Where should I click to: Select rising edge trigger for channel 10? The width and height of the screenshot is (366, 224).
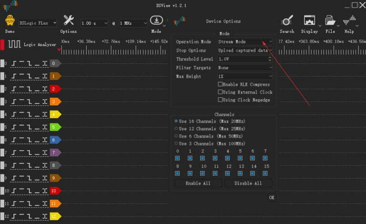14,191
